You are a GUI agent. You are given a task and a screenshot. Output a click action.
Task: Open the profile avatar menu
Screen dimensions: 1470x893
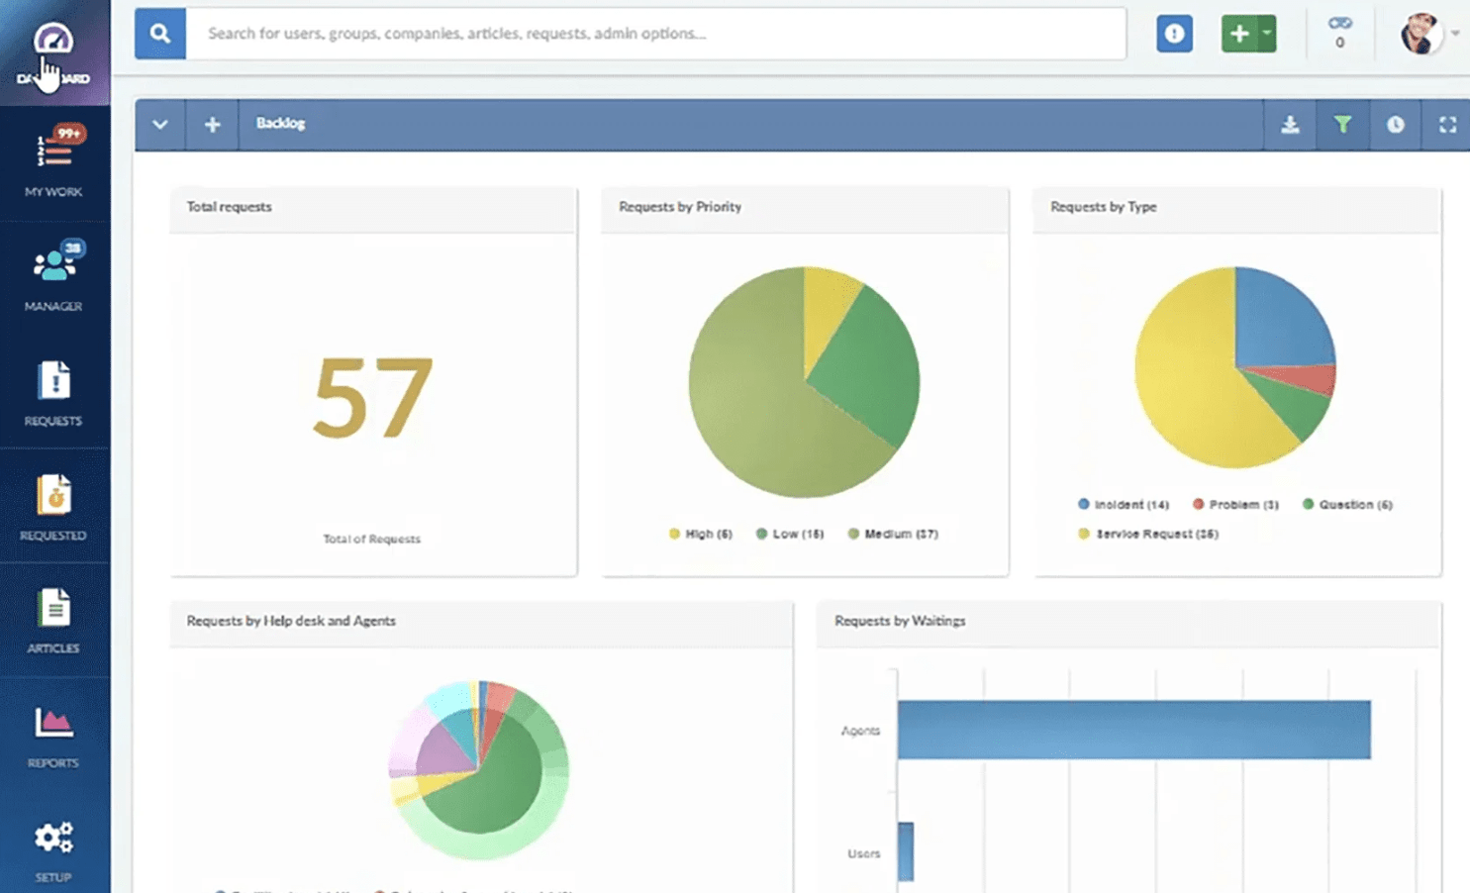coord(1421,33)
